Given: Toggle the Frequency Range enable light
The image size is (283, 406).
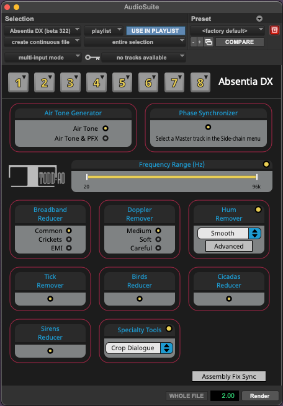Looking at the screenshot, I should tap(266, 164).
